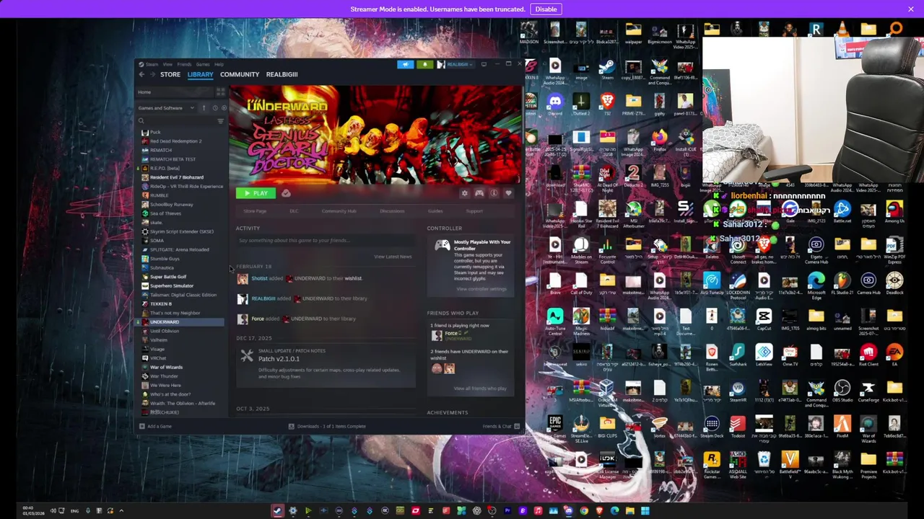Switch to the STORE tab
The height and width of the screenshot is (519, 924).
[x=170, y=74]
